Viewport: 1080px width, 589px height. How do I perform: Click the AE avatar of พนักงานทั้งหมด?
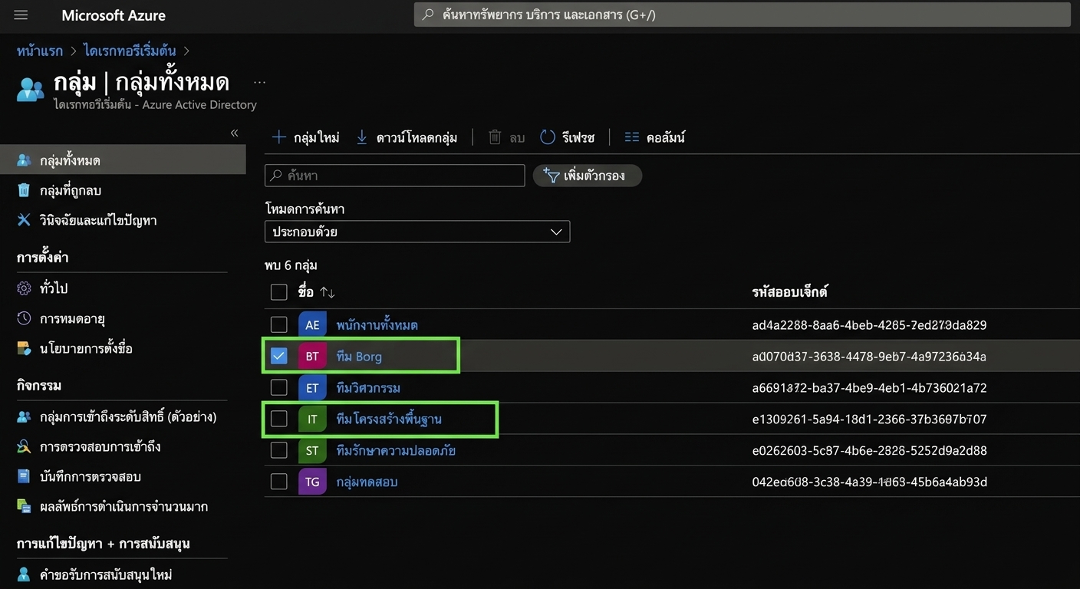tap(312, 325)
